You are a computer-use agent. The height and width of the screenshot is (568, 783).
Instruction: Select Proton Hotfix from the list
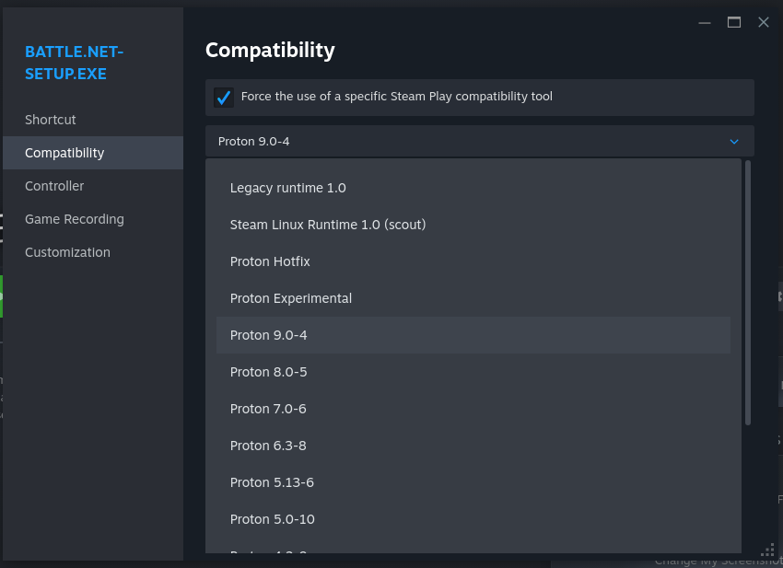(270, 261)
